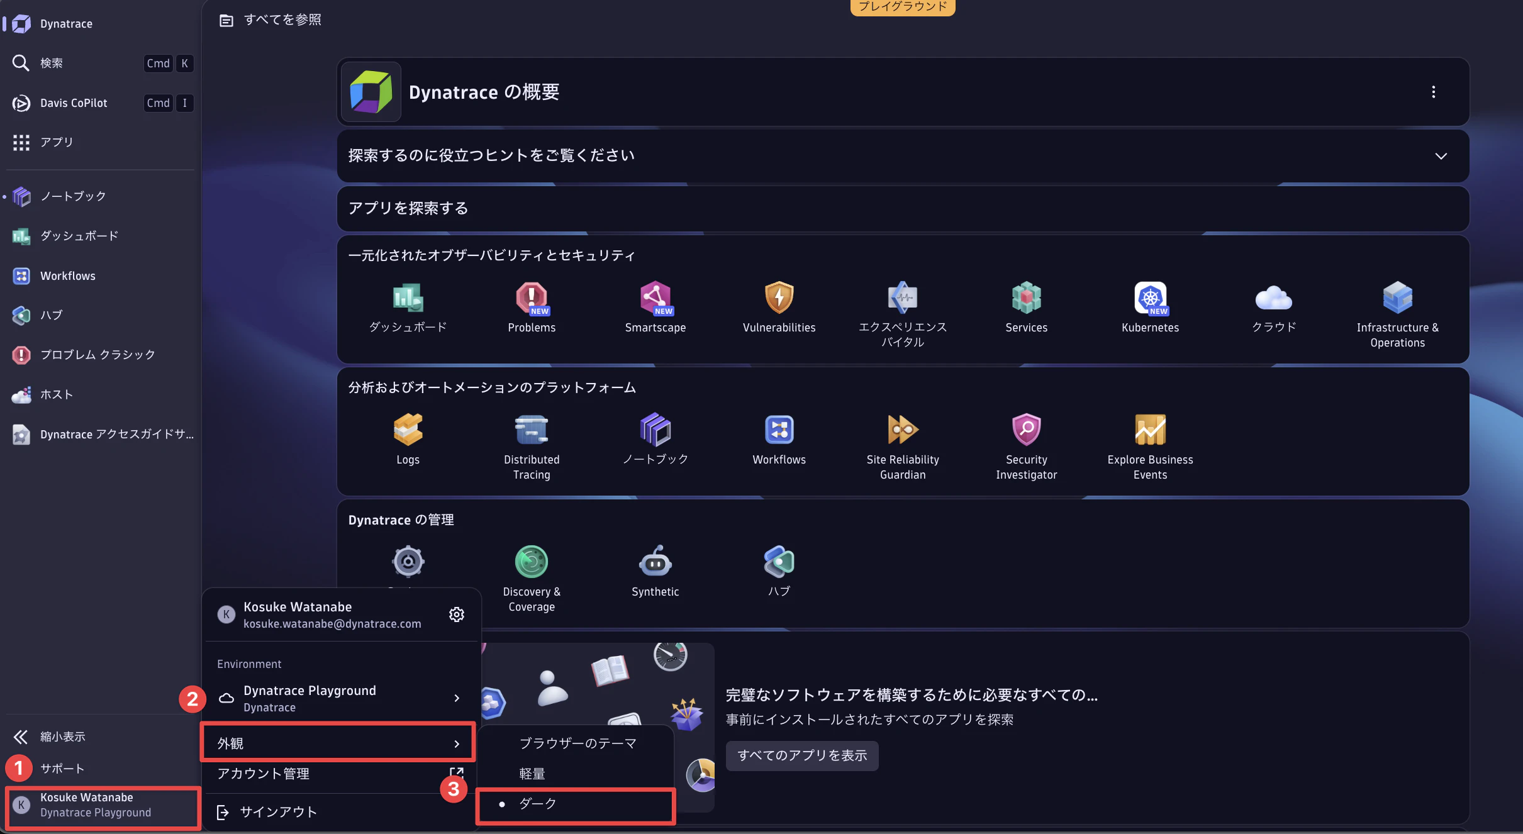Open ハブ in the sidebar
1523x834 pixels.
(x=101, y=315)
